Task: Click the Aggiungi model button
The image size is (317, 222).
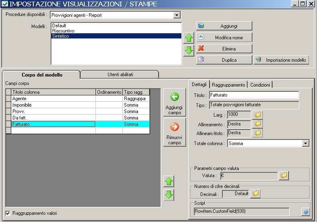Action: [x=224, y=26]
